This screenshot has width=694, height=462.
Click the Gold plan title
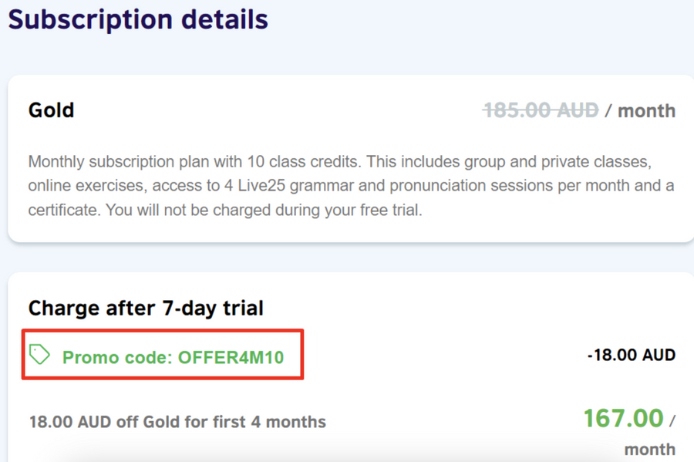51,110
